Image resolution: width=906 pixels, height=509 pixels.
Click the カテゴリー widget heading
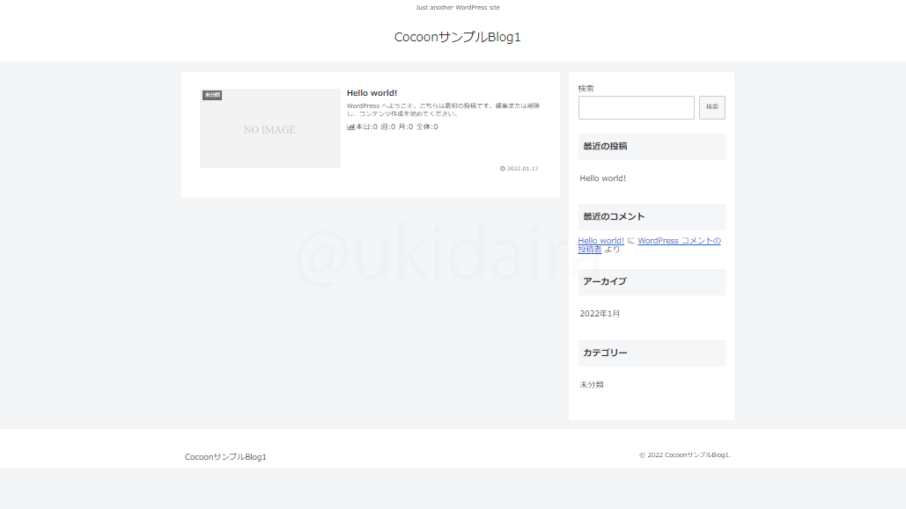[x=652, y=353]
